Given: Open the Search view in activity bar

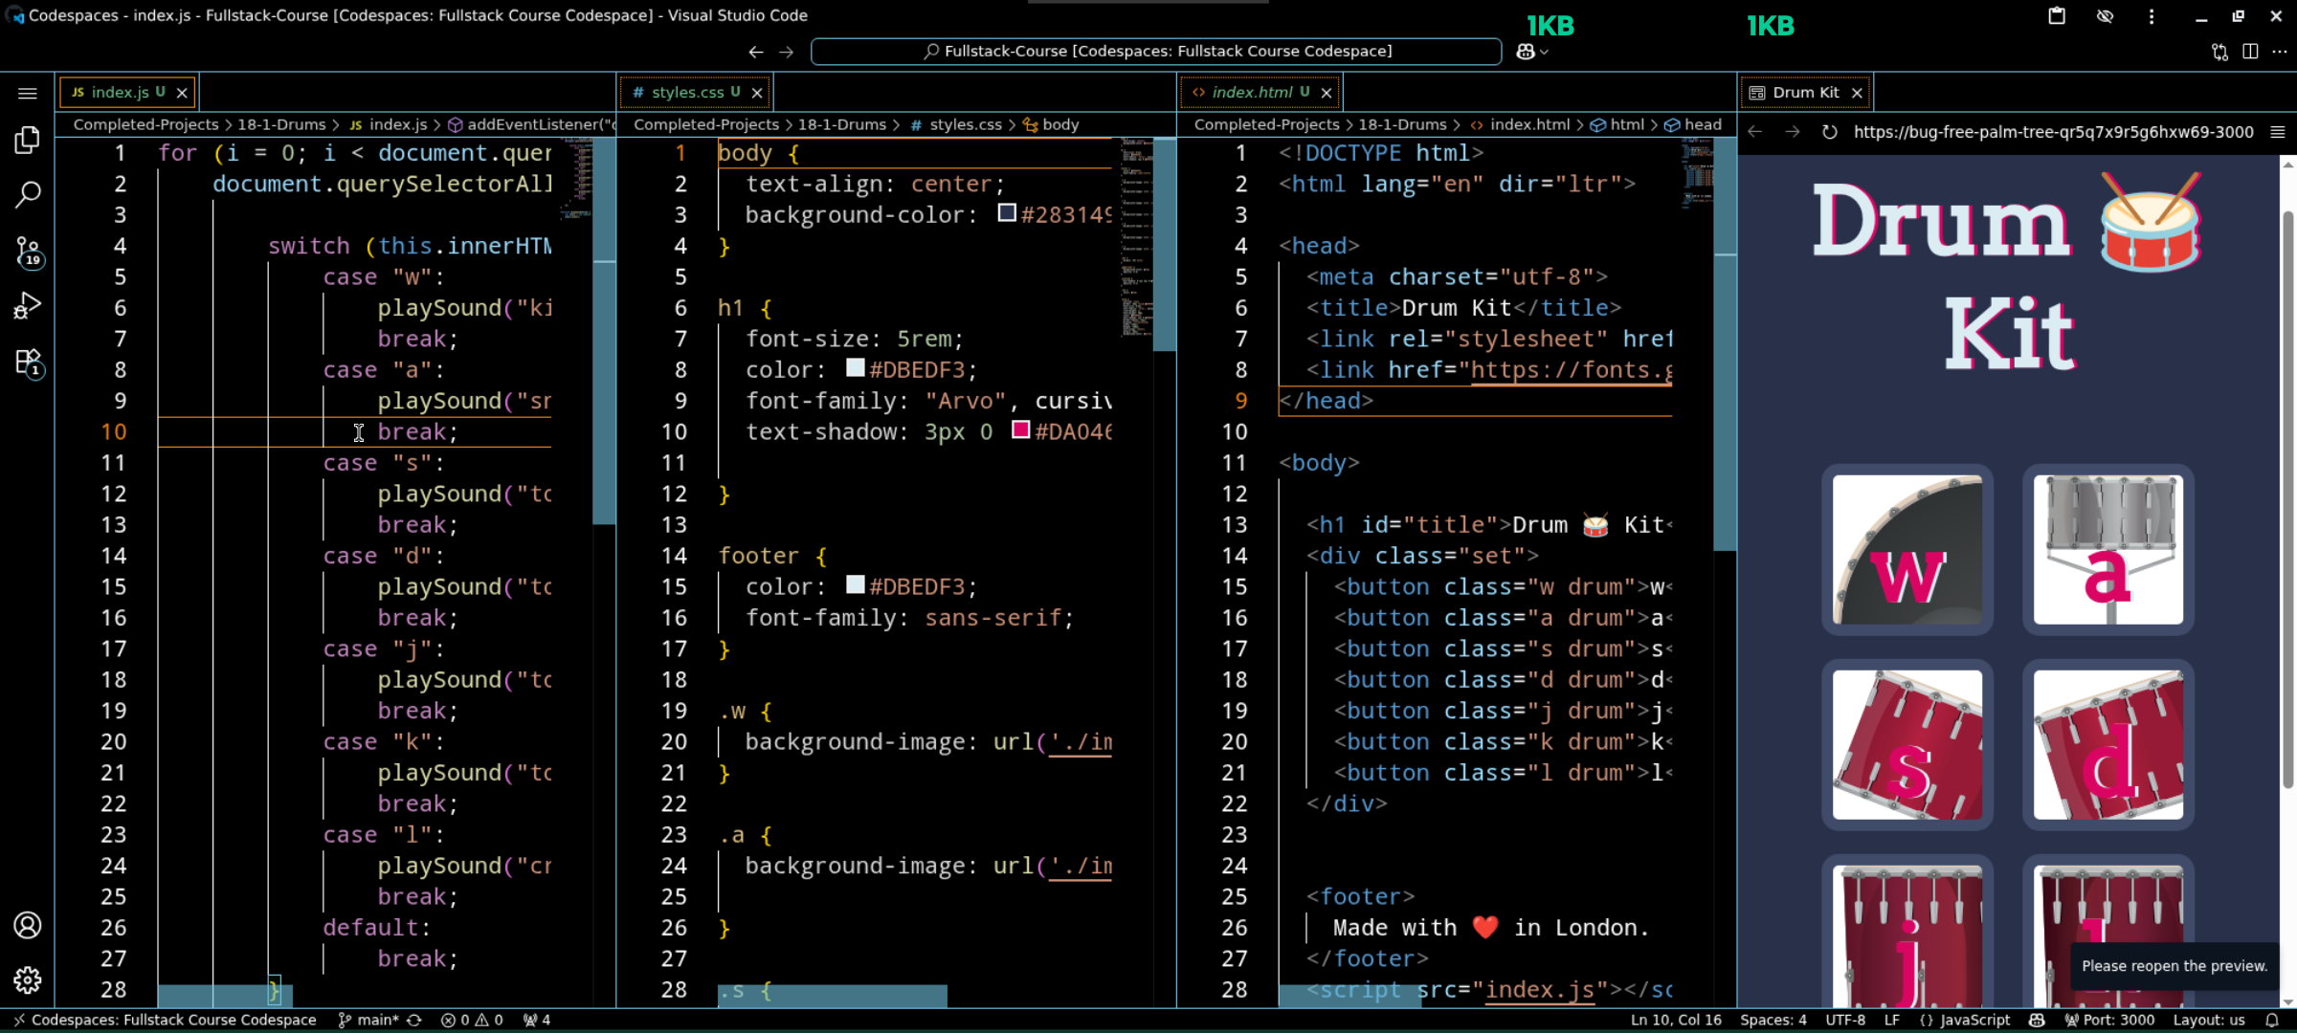Looking at the screenshot, I should 27,195.
